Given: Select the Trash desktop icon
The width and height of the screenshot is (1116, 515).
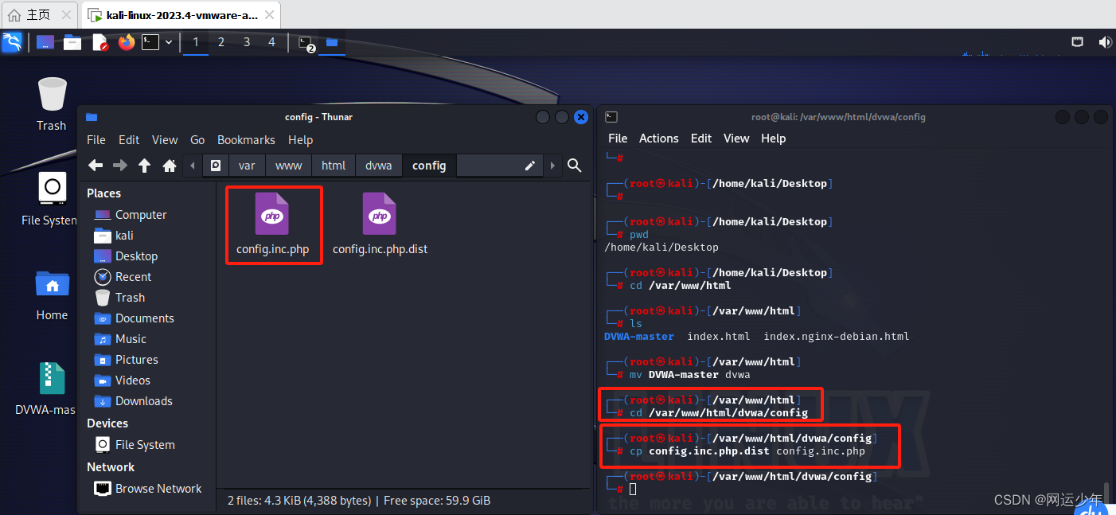Looking at the screenshot, I should point(52,104).
